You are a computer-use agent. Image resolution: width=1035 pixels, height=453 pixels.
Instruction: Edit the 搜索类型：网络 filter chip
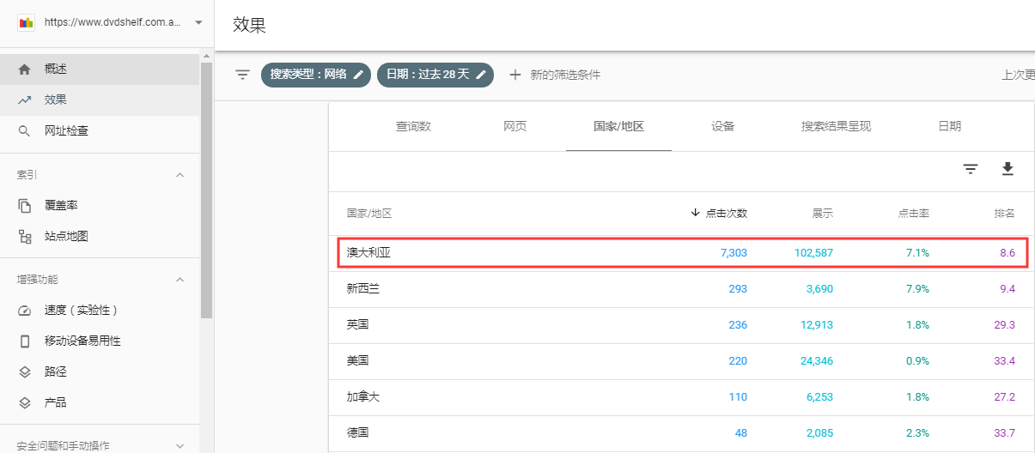tap(317, 75)
